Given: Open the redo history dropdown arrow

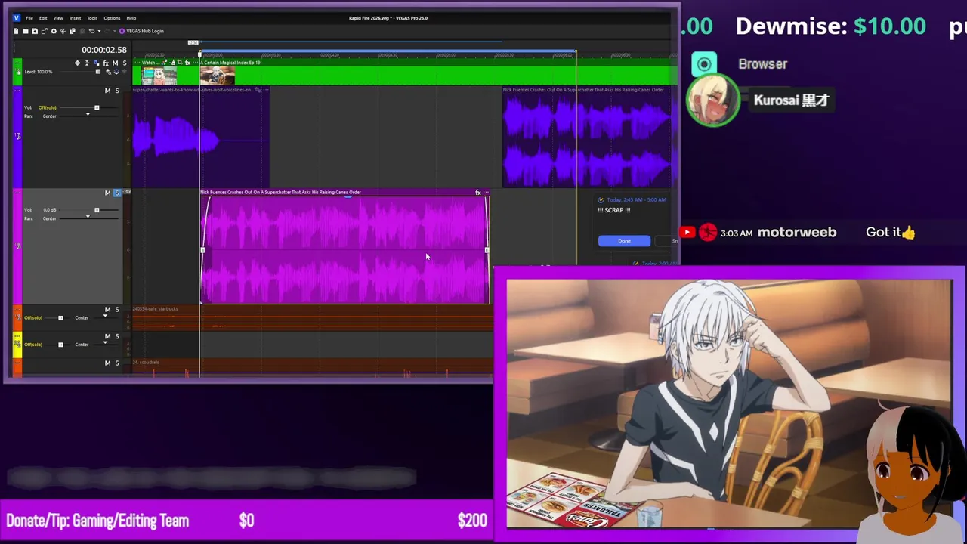Looking at the screenshot, I should tap(114, 31).
